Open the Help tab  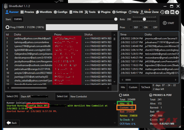133,12
